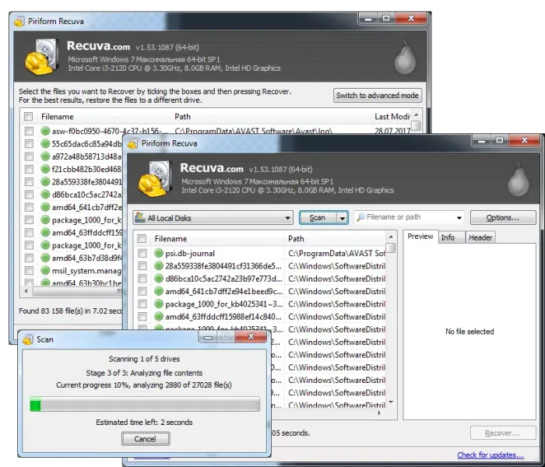The image size is (545, 467).
Task: Sort by Last Modified column in back window
Action: point(392,117)
